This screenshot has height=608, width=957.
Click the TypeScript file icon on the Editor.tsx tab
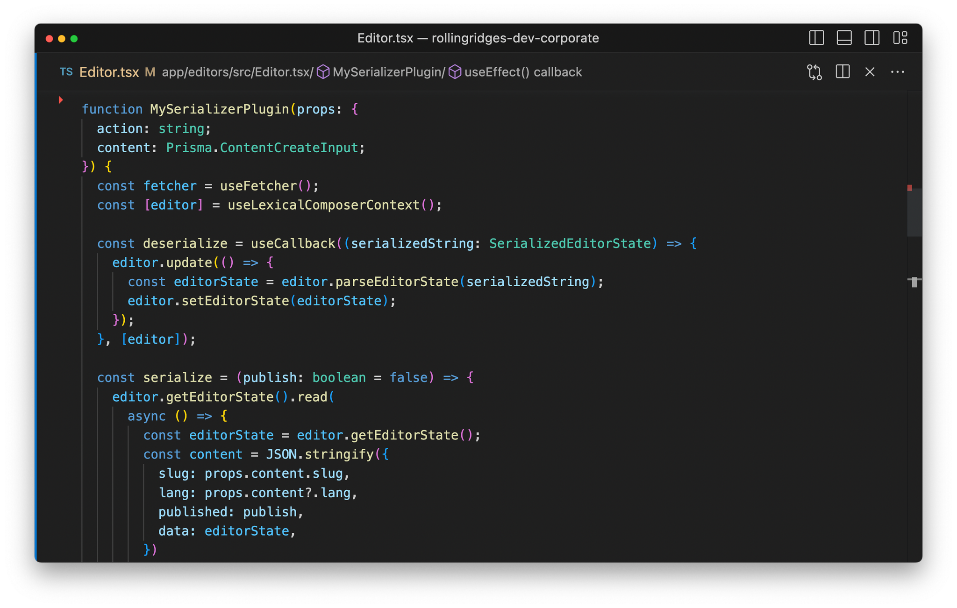[x=66, y=72]
